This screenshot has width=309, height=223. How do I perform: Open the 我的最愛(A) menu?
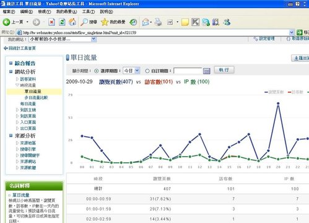tap(66, 12)
